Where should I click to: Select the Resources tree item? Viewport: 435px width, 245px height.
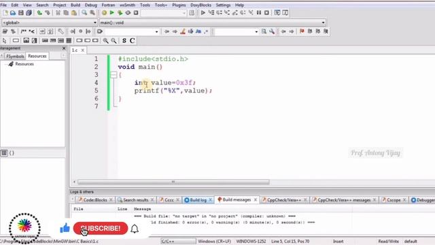(x=24, y=64)
